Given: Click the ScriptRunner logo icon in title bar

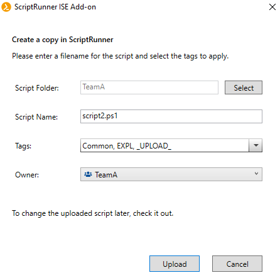Looking at the screenshot, I should tap(6, 7).
